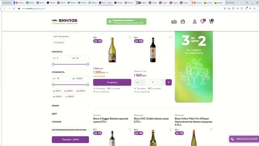Add the 1 299 ₽ wine to cart
This screenshot has width=259, height=146.
[112, 82]
